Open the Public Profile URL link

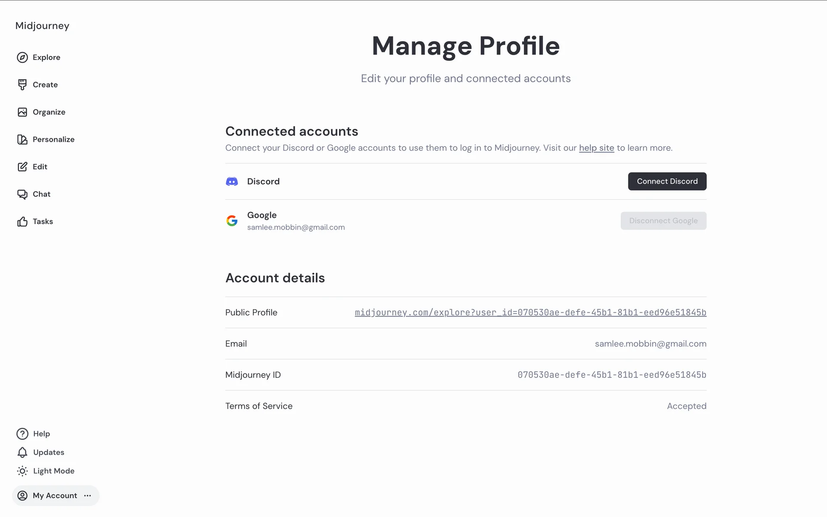coord(530,312)
